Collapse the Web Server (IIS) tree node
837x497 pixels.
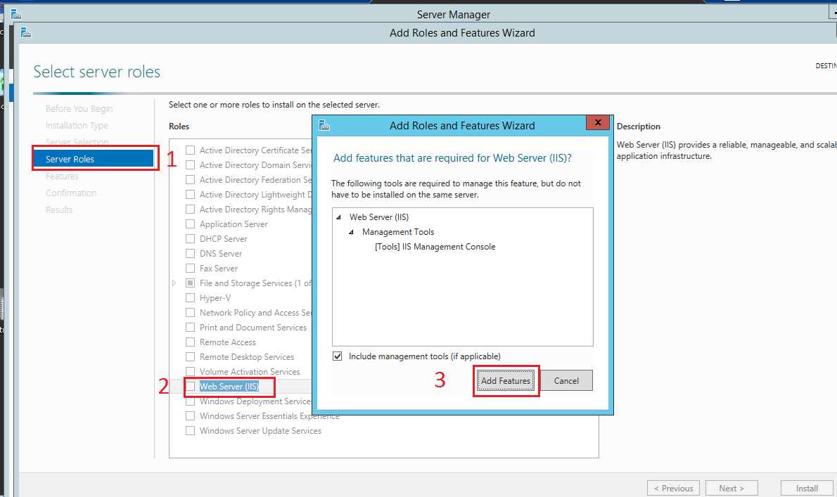(339, 217)
